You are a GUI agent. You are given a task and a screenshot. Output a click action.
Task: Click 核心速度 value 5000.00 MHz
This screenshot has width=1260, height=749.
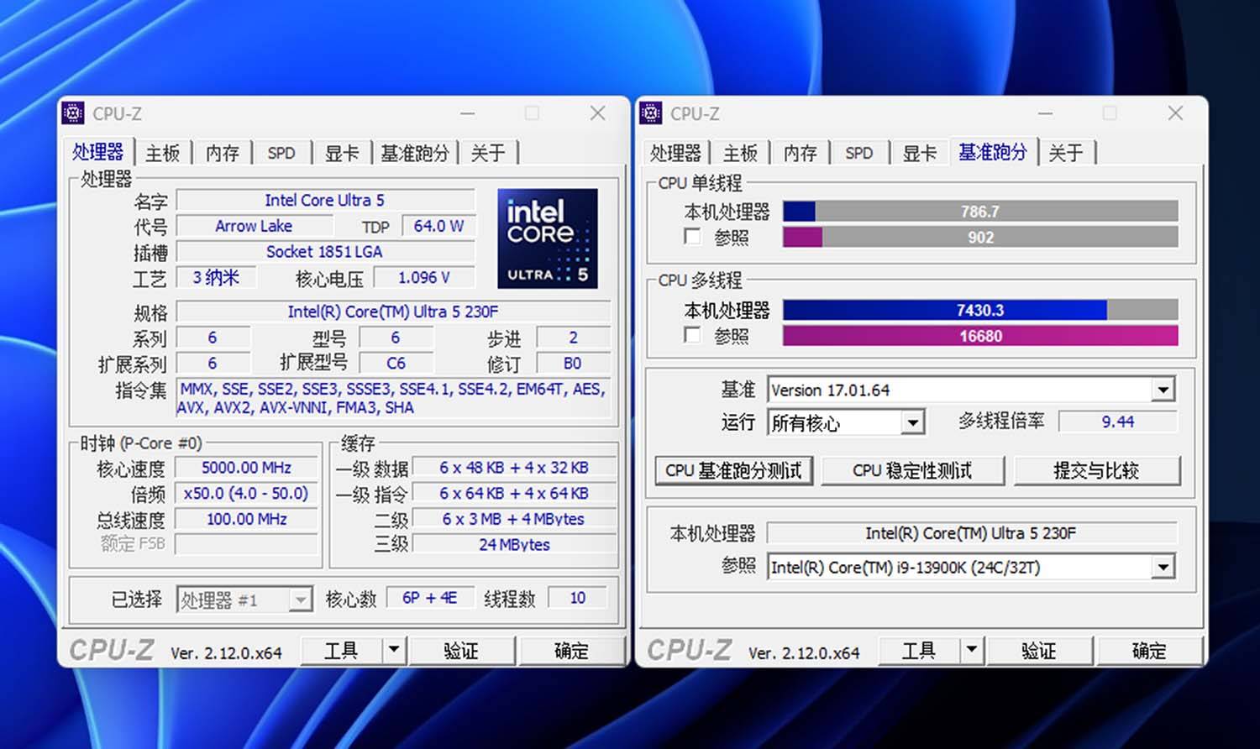point(247,468)
